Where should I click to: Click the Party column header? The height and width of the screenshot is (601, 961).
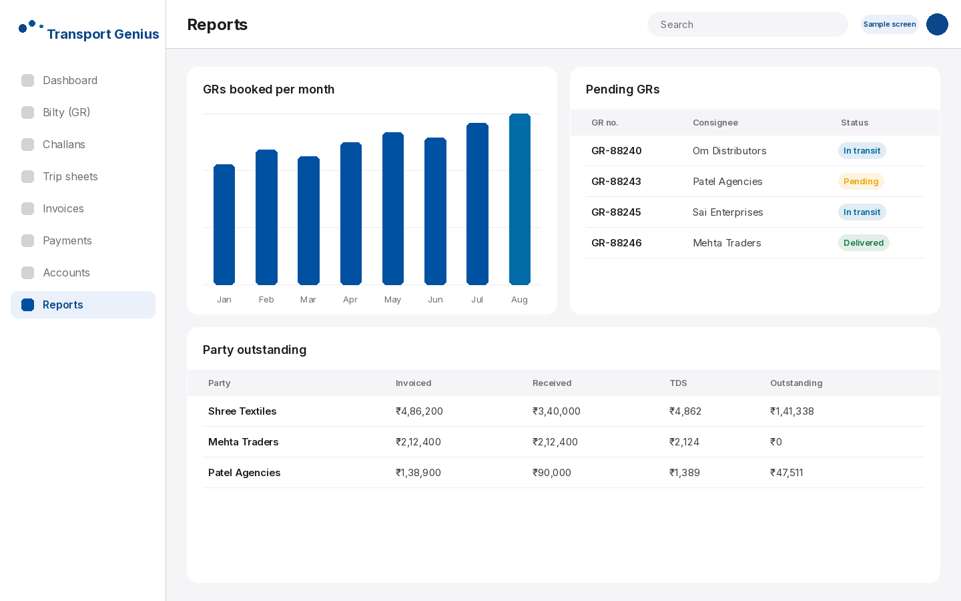[220, 383]
